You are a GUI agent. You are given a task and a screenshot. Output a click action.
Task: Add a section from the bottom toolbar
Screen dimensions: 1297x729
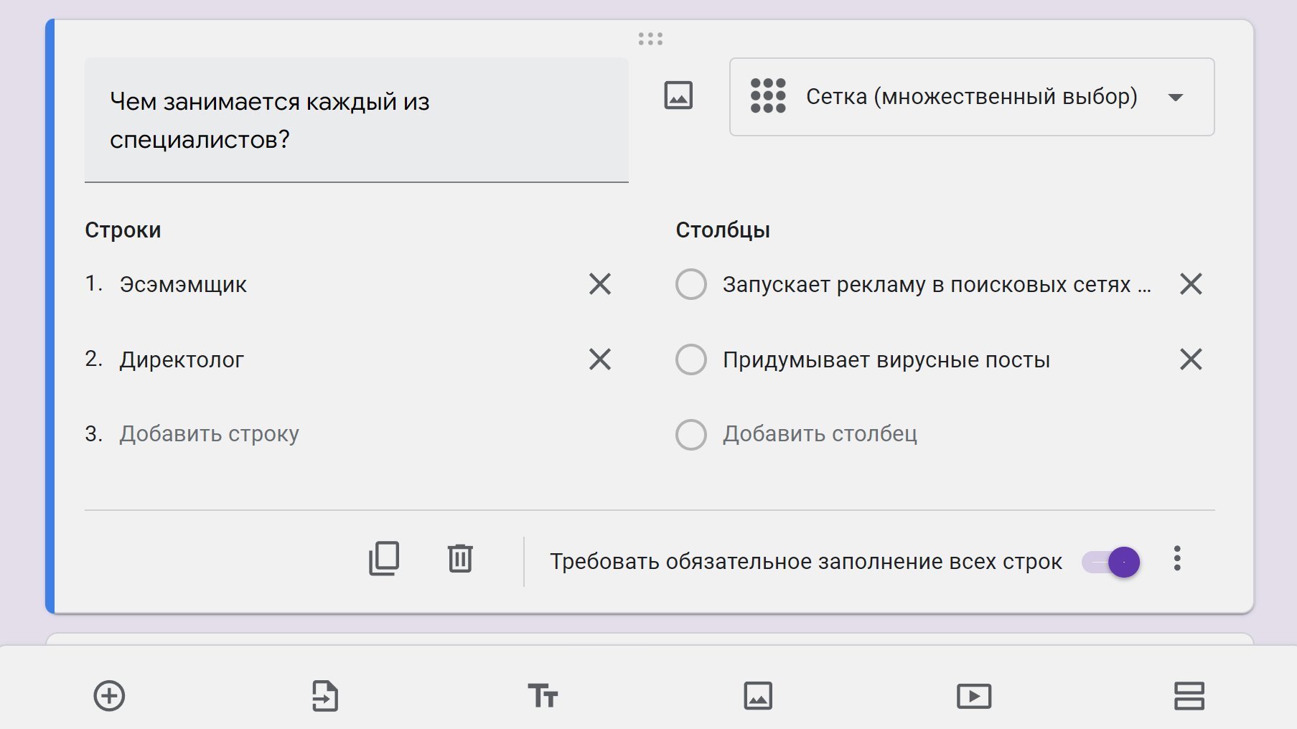click(x=1189, y=696)
